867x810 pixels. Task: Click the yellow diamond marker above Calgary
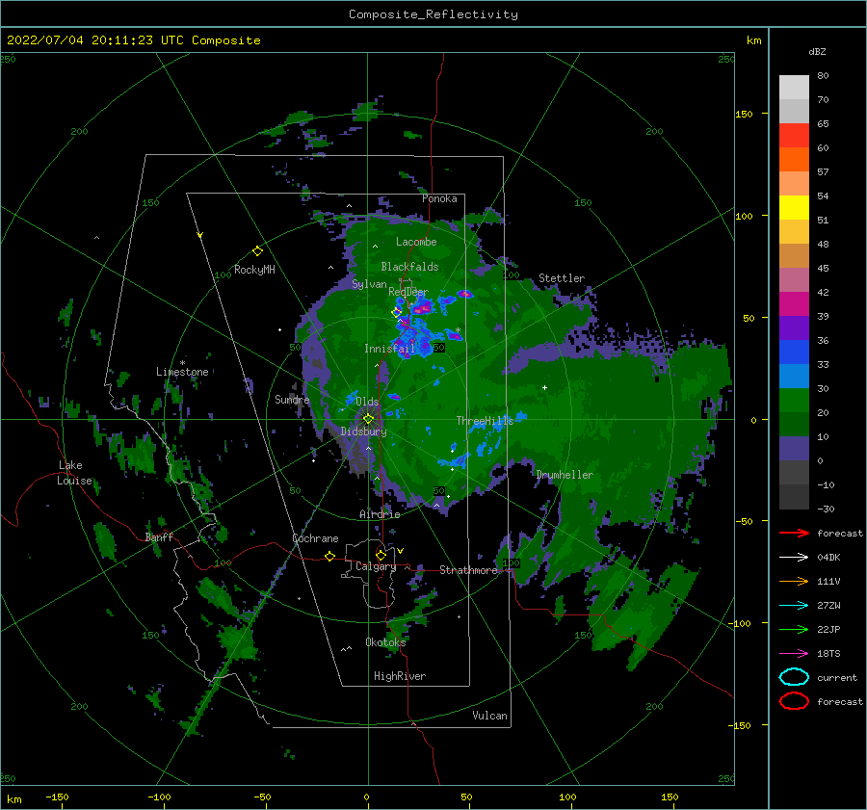click(381, 555)
